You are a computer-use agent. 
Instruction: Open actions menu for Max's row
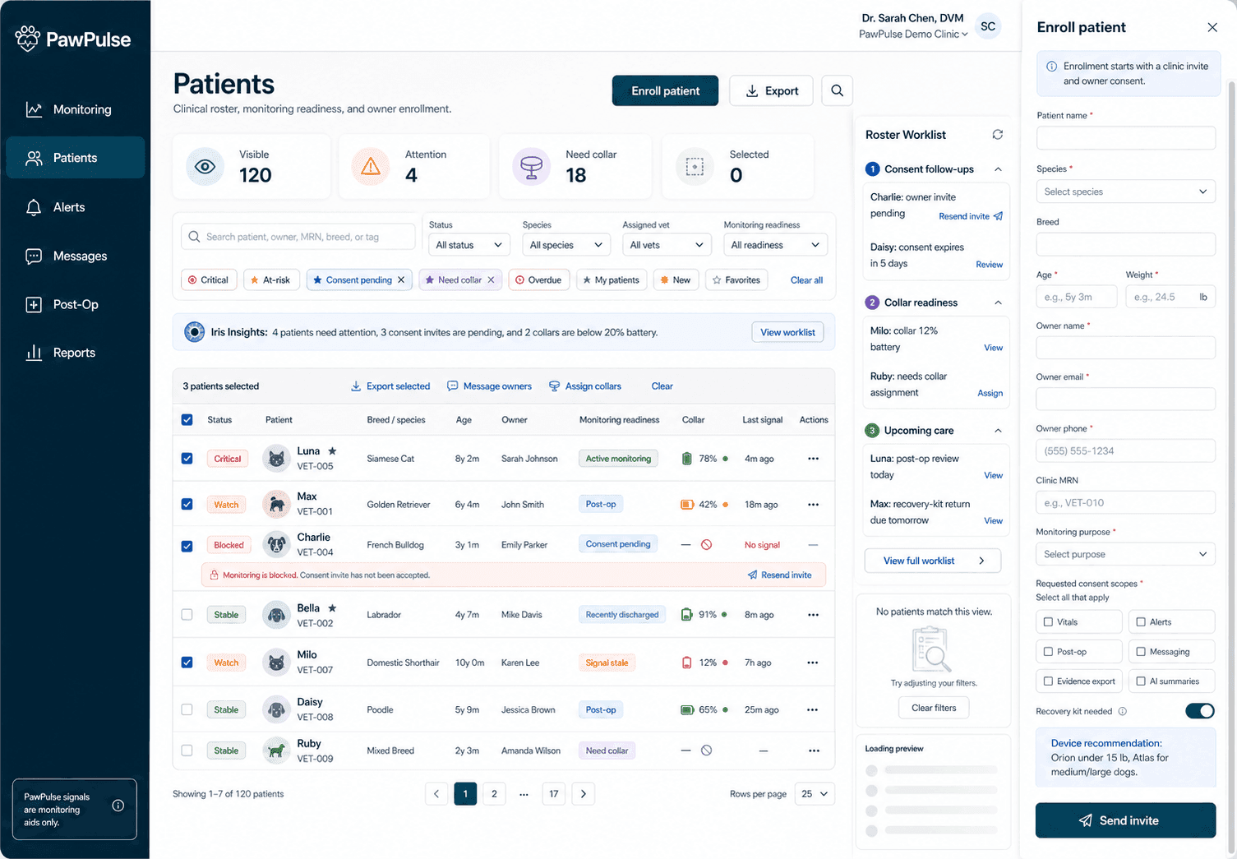pyautogui.click(x=813, y=505)
